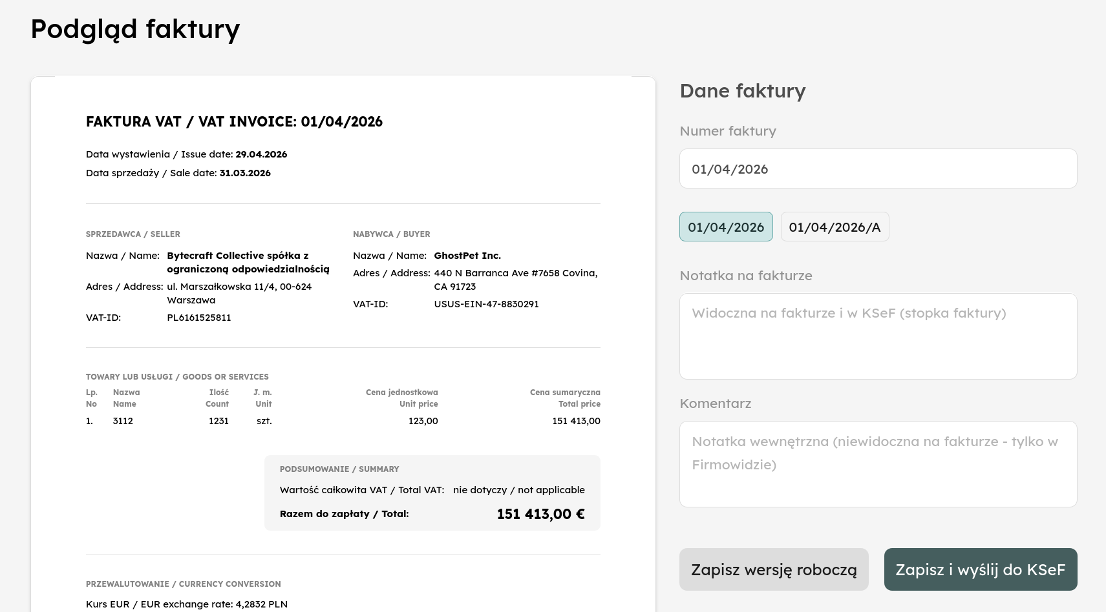Image resolution: width=1106 pixels, height=612 pixels.
Task: Click seller name Bytecraft Collective
Action: [248, 262]
